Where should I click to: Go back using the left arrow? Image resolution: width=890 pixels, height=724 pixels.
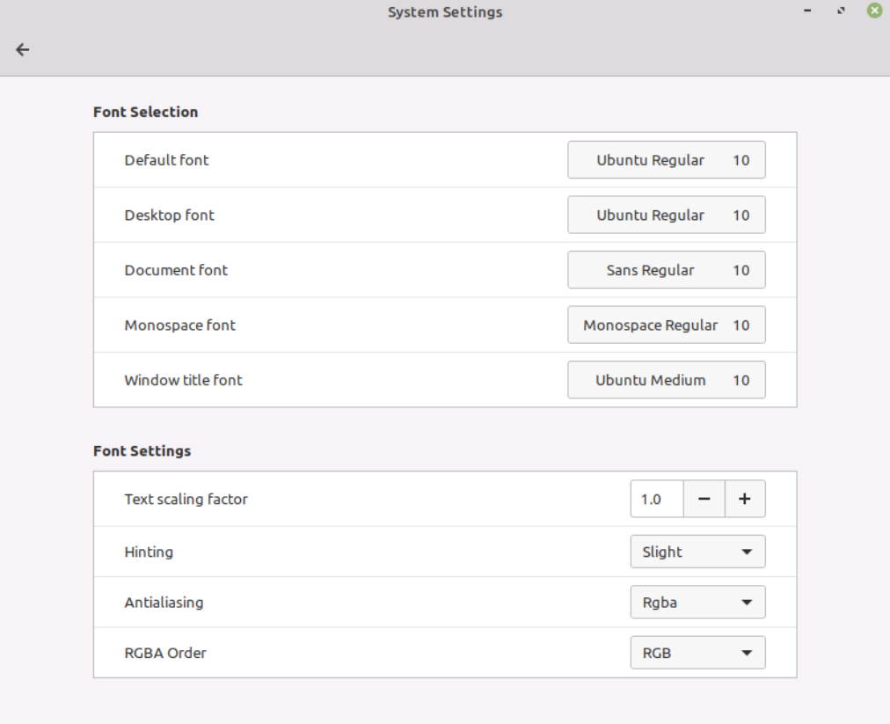tap(23, 50)
